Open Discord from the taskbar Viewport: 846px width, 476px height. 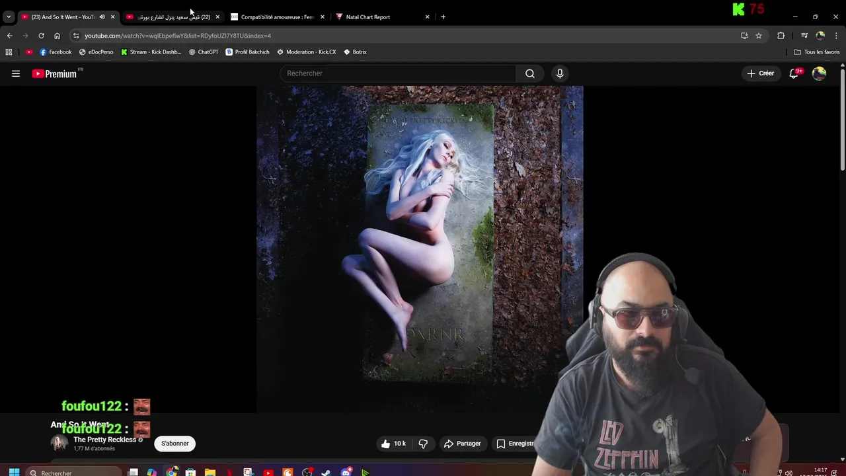(346, 472)
